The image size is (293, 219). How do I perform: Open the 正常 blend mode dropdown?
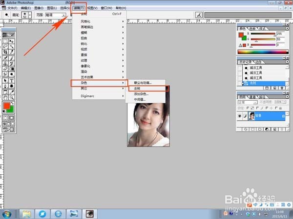(248, 102)
